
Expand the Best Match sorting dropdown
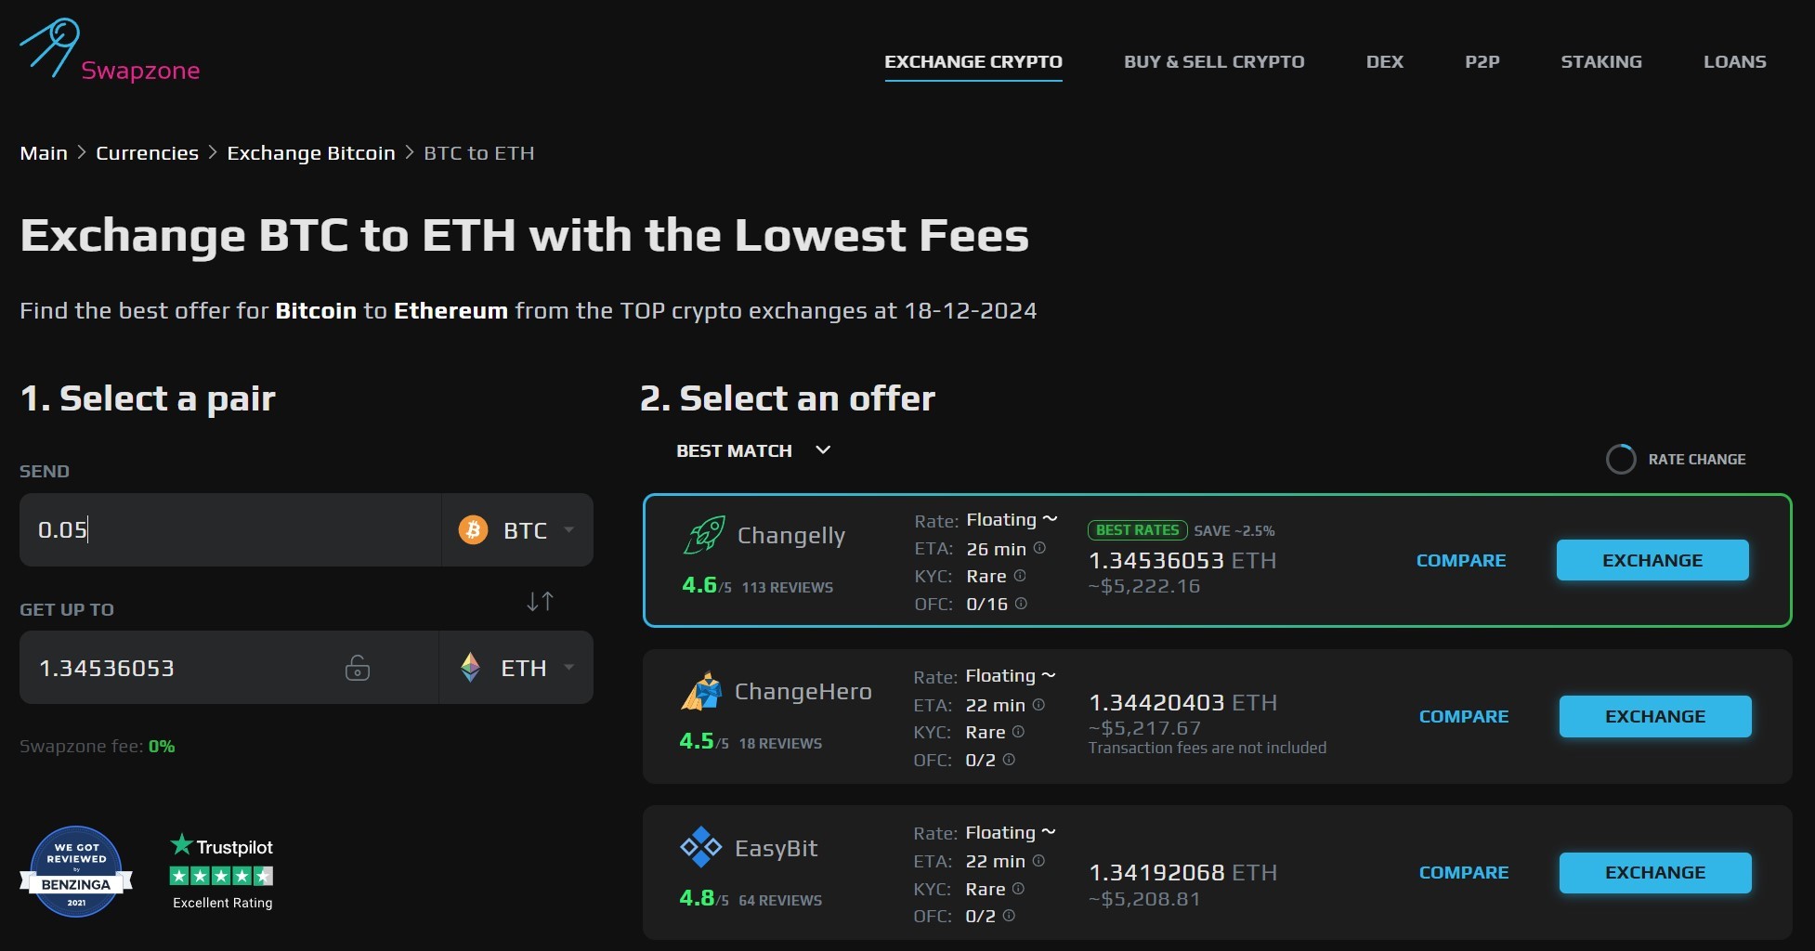click(x=753, y=450)
